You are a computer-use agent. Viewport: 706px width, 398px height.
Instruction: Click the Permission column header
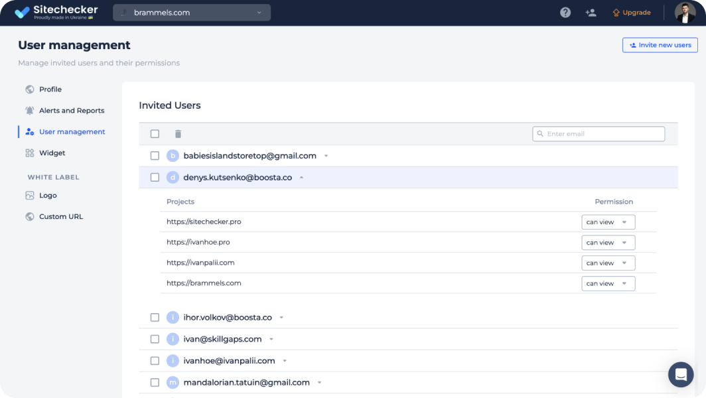point(614,202)
